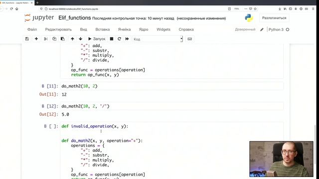
Task: Click the В [11] input prompt
Action: (50, 86)
